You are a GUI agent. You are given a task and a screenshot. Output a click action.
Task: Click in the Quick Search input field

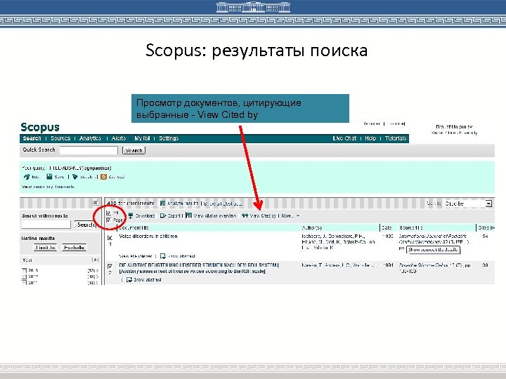(89, 150)
